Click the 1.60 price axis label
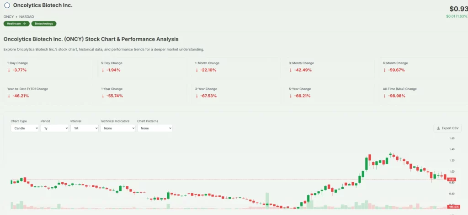 tap(452, 138)
